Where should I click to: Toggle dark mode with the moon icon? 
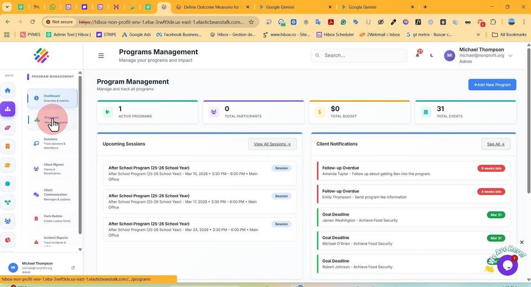coord(431,55)
